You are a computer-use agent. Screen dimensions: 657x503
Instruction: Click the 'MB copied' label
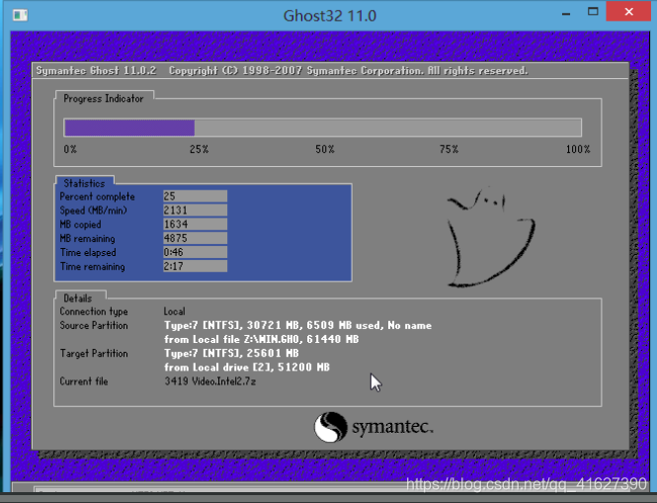point(80,224)
